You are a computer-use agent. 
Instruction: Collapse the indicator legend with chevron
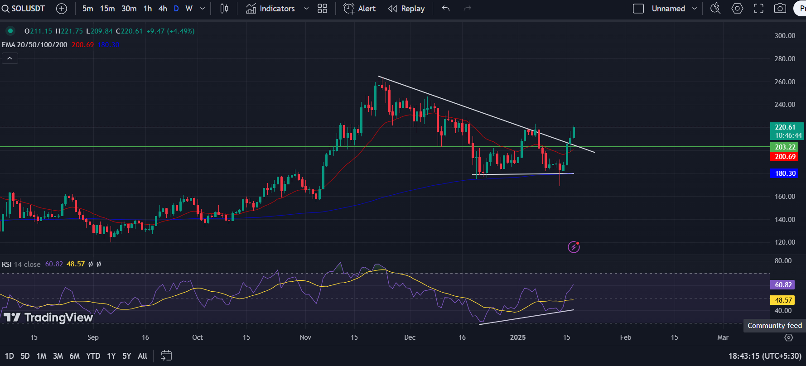(x=10, y=58)
